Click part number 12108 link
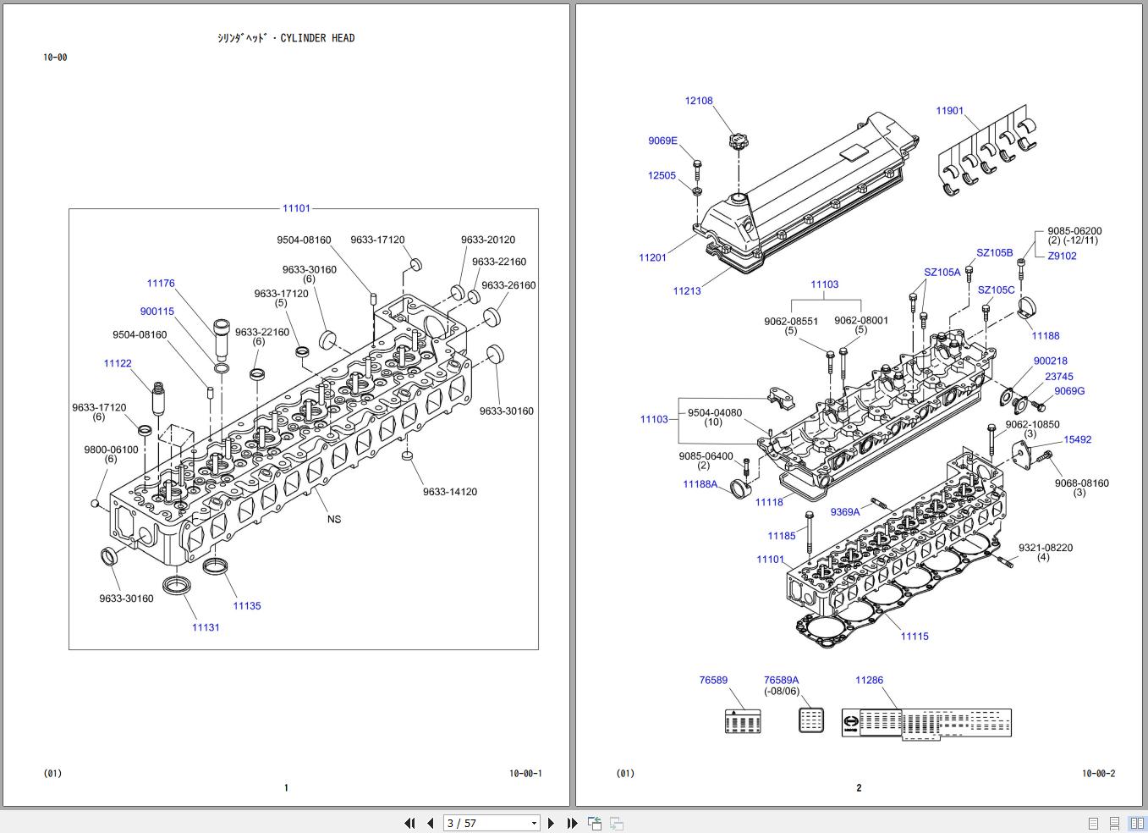1148x833 pixels. [x=699, y=101]
